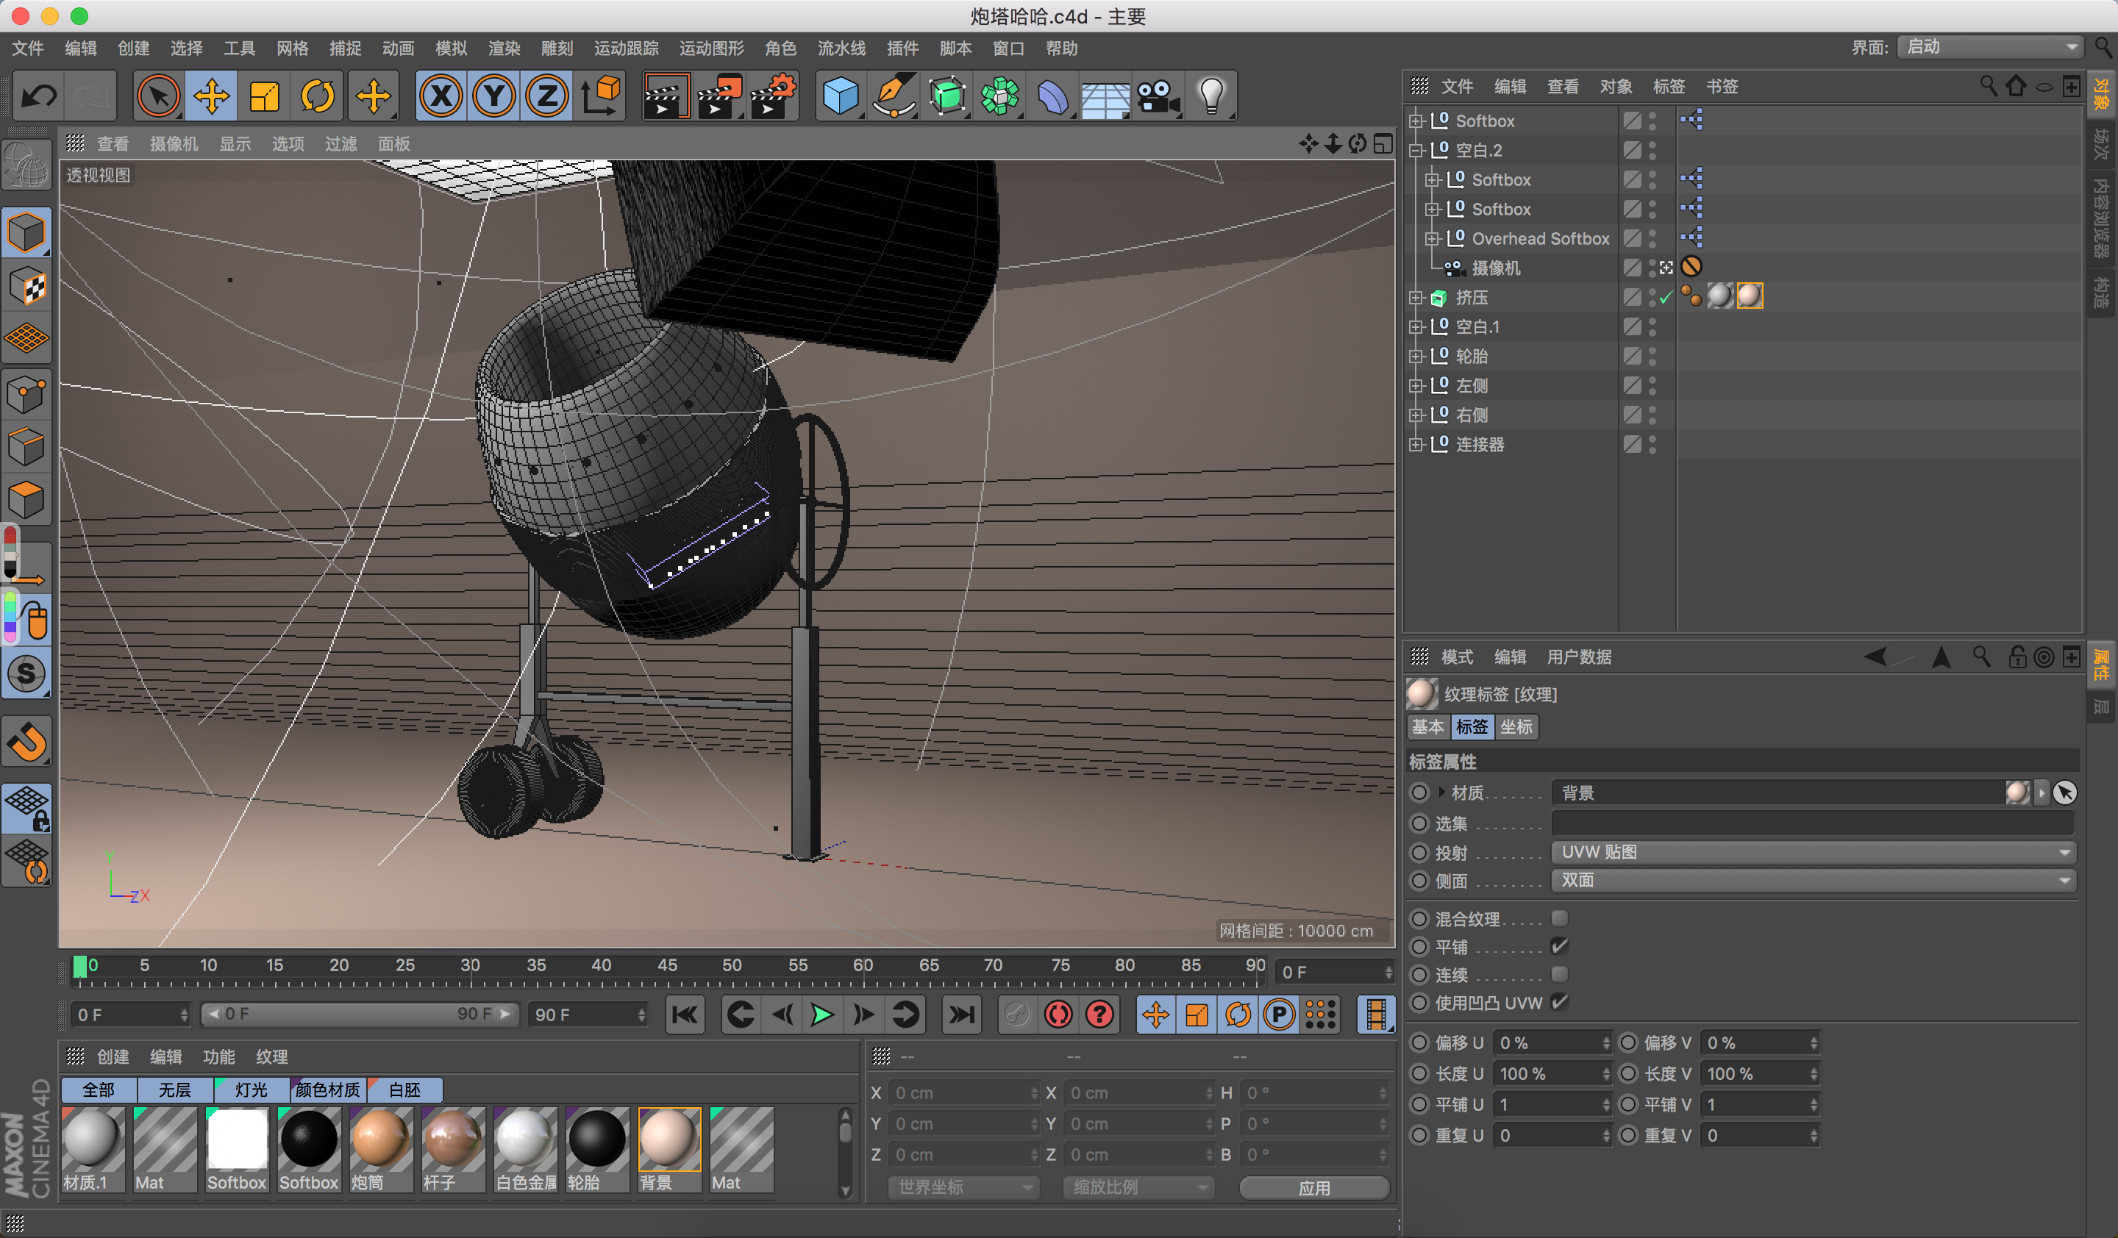2118x1238 pixels.
Task: Expand the 连接器 object tree
Action: click(1416, 444)
